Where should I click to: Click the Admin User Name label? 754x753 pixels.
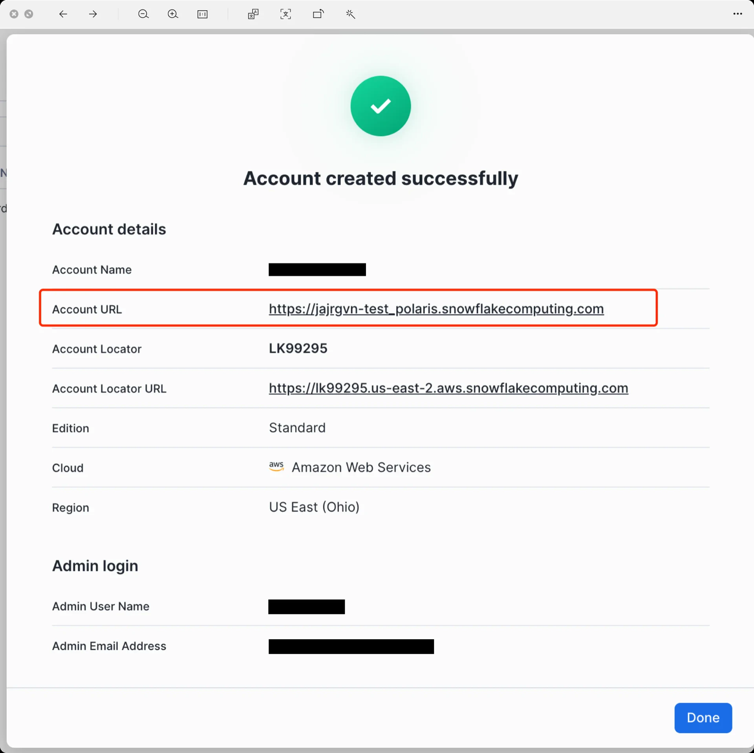[101, 607]
